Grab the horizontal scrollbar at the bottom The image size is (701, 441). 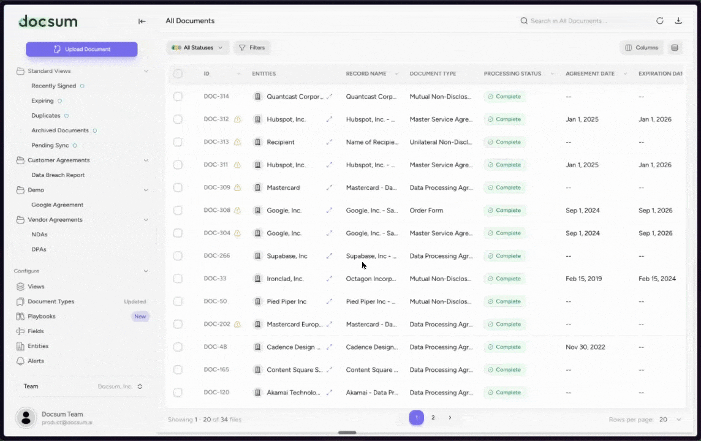coord(347,432)
